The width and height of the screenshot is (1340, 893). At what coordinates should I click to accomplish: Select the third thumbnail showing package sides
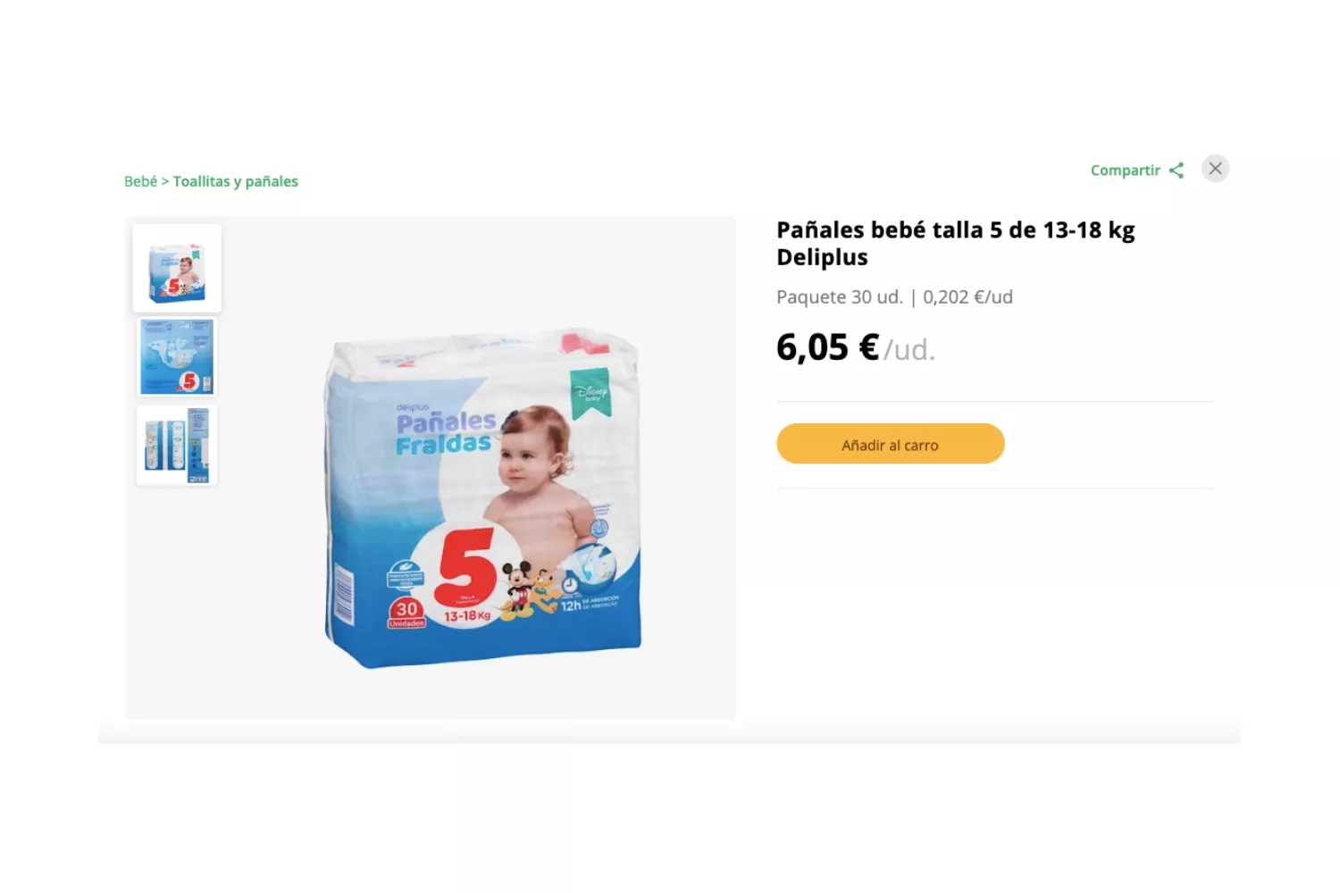tap(177, 446)
